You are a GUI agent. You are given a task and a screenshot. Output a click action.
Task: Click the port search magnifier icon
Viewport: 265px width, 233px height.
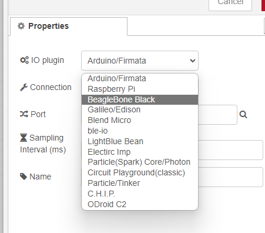point(243,114)
